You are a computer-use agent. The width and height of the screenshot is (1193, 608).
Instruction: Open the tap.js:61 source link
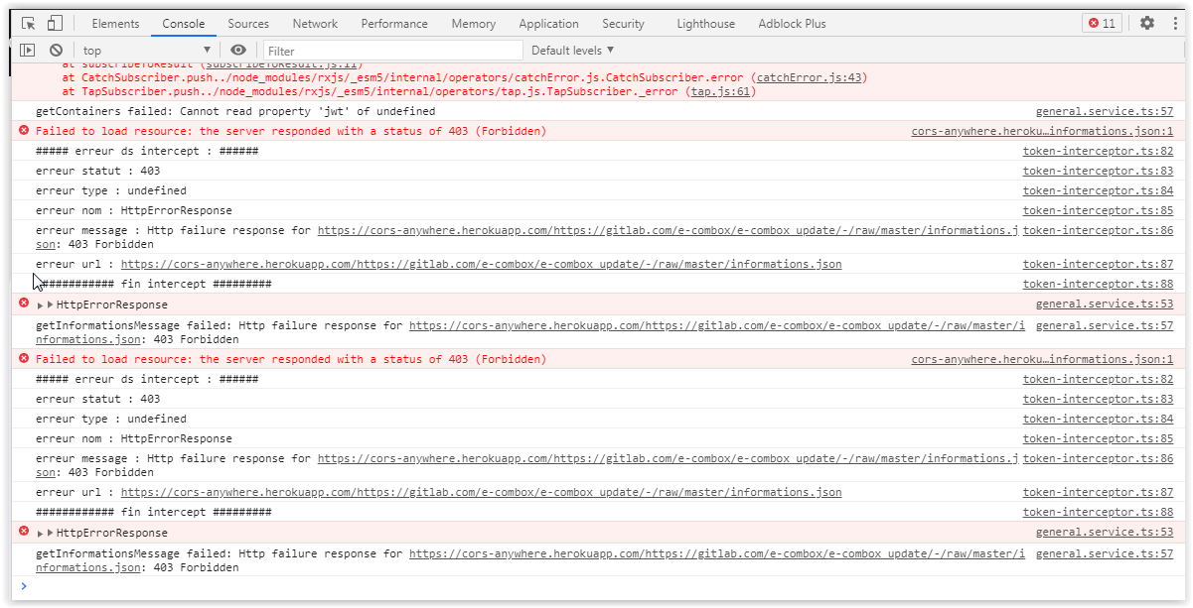pos(722,91)
